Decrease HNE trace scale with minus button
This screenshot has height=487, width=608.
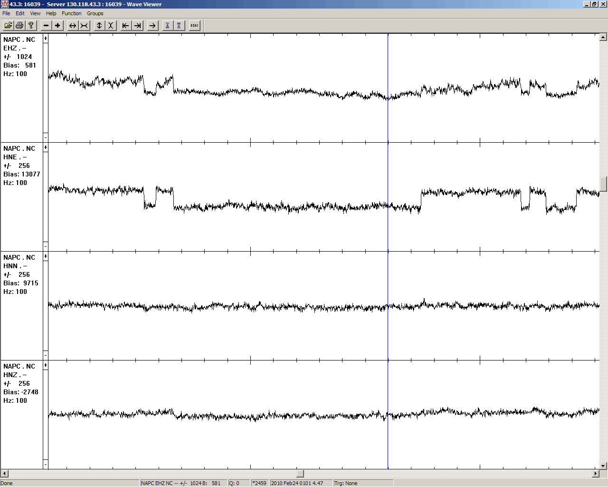click(46, 246)
